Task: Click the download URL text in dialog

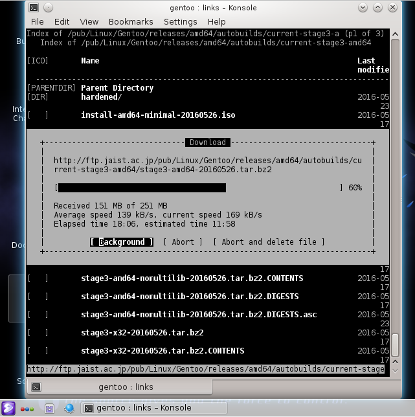Action: (208, 165)
